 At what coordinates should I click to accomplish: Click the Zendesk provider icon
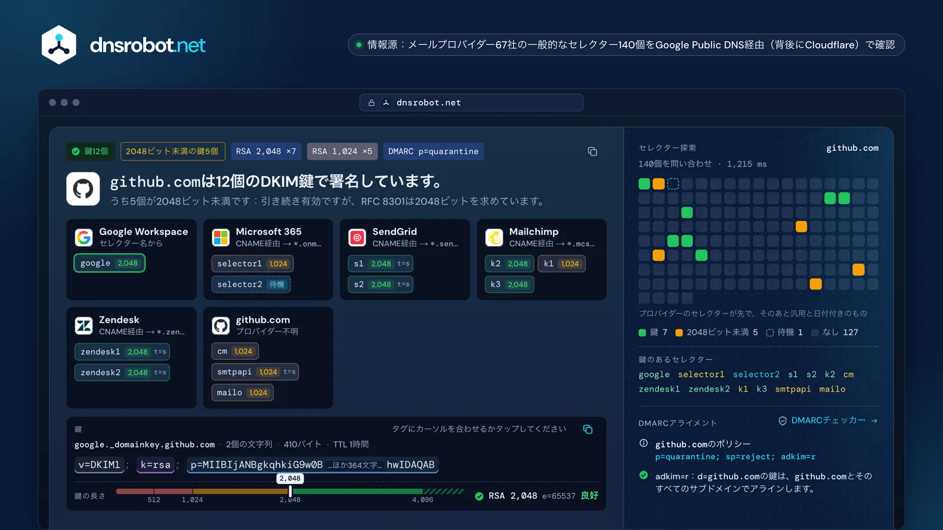[84, 326]
